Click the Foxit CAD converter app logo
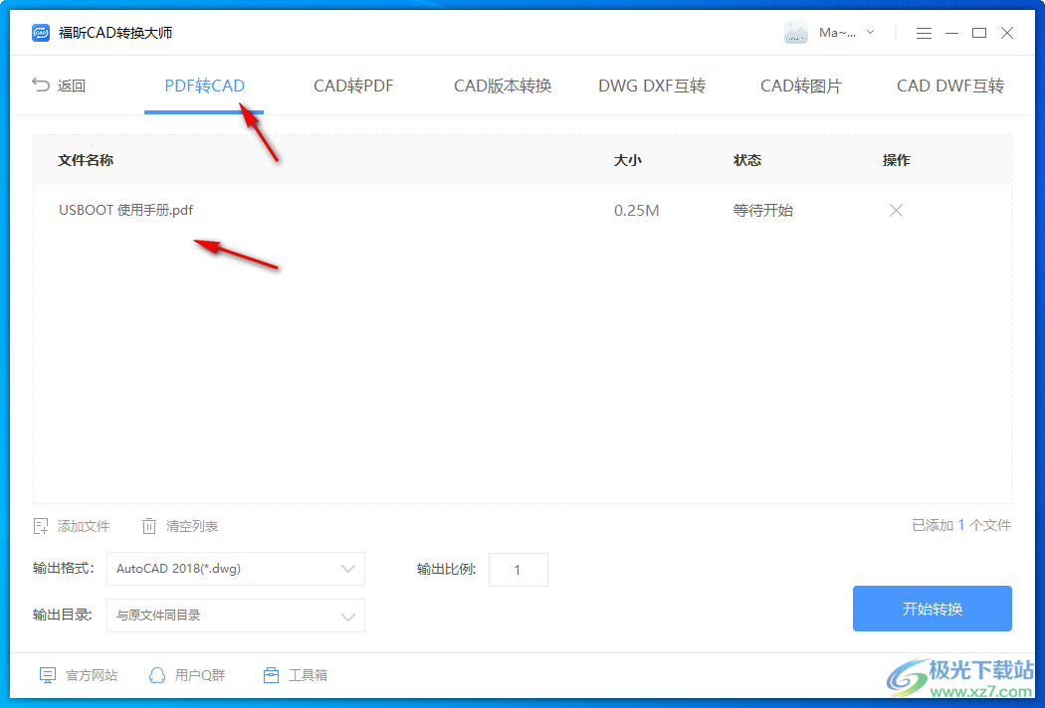This screenshot has height=708, width=1045. 41,33
